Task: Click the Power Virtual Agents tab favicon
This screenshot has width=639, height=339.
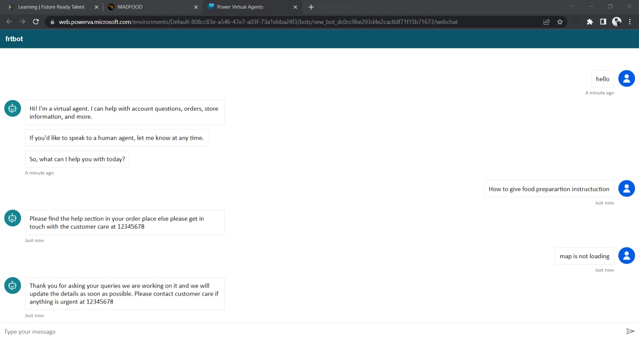Action: coord(211,6)
